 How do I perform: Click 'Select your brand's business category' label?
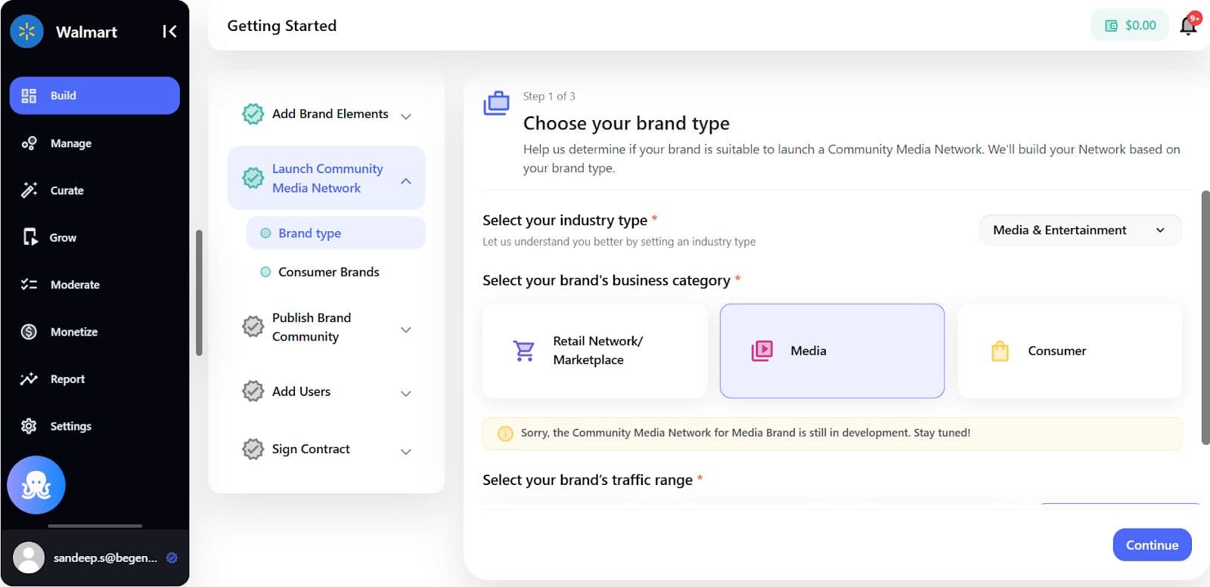[607, 280]
